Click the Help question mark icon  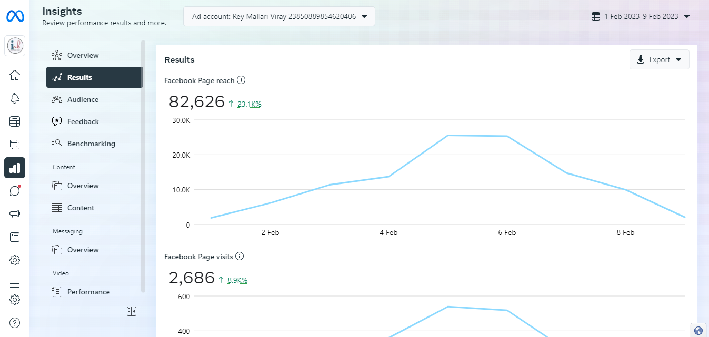[15, 322]
